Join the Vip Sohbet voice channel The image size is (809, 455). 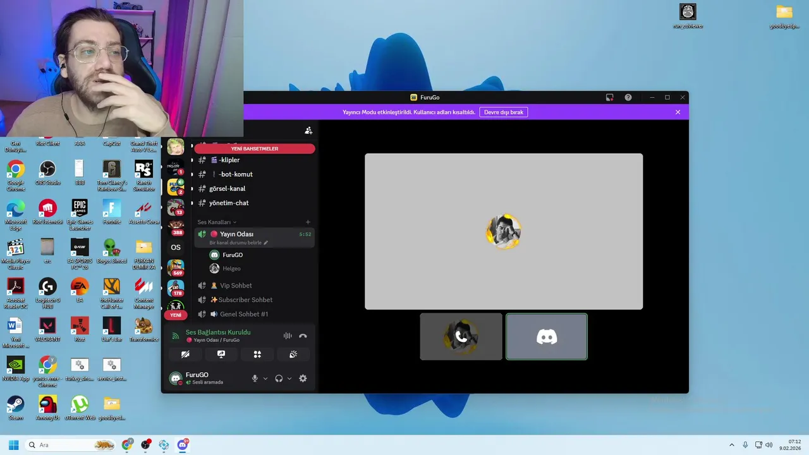point(254,286)
